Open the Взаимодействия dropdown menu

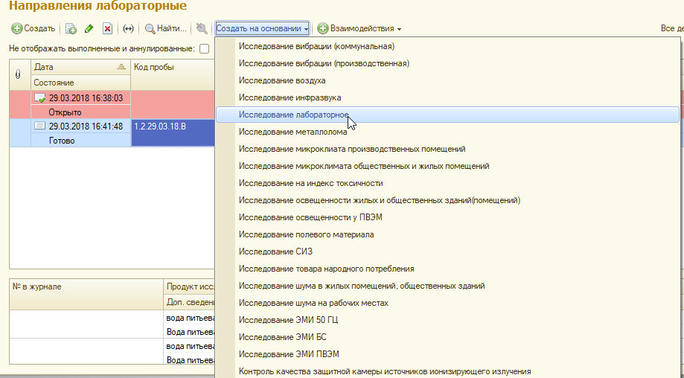[360, 29]
